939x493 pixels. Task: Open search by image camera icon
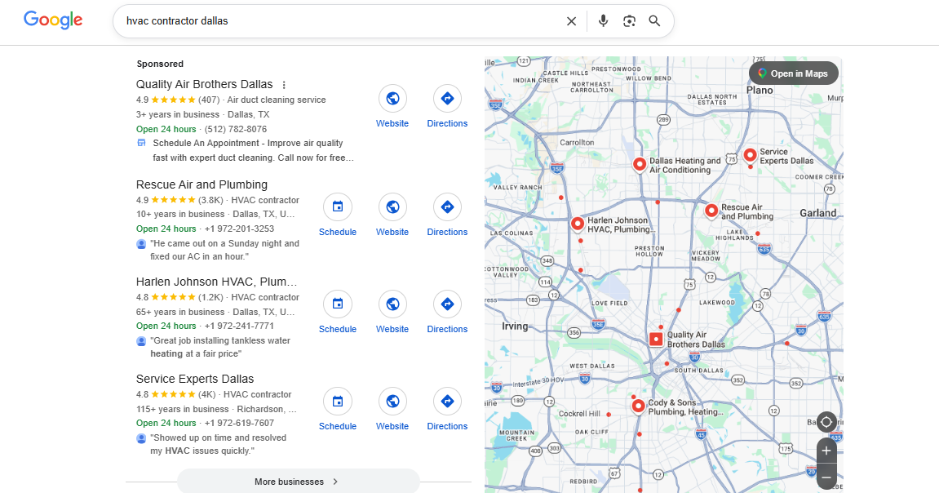click(629, 21)
